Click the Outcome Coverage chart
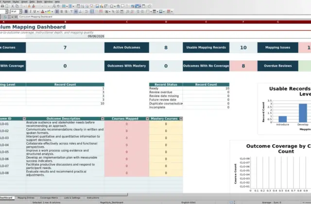Viewport: 311px width, 204px height. point(271,167)
